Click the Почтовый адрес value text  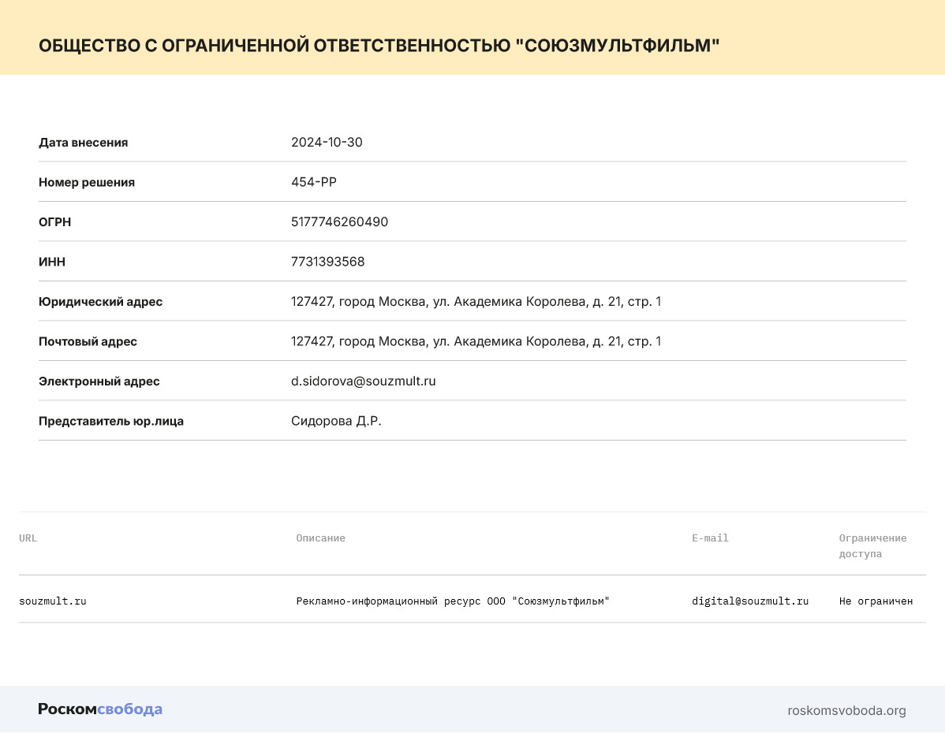click(476, 341)
